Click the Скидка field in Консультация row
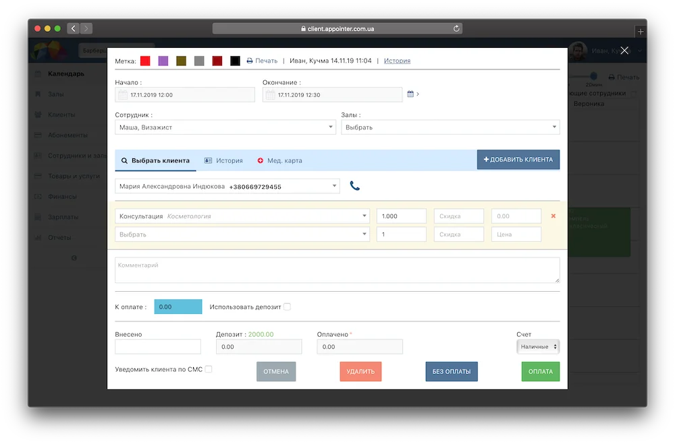Image resolution: width=675 pixels, height=444 pixels. [x=459, y=216]
